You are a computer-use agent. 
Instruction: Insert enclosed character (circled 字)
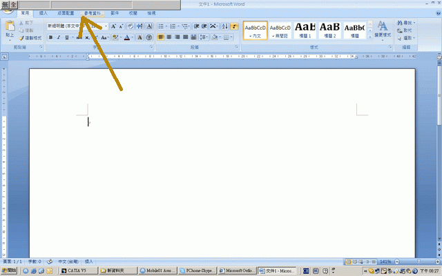point(149,37)
